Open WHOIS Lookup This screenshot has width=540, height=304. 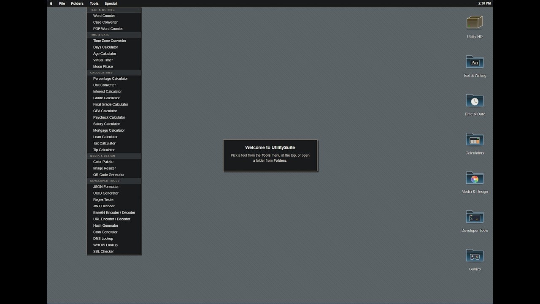[114, 245]
